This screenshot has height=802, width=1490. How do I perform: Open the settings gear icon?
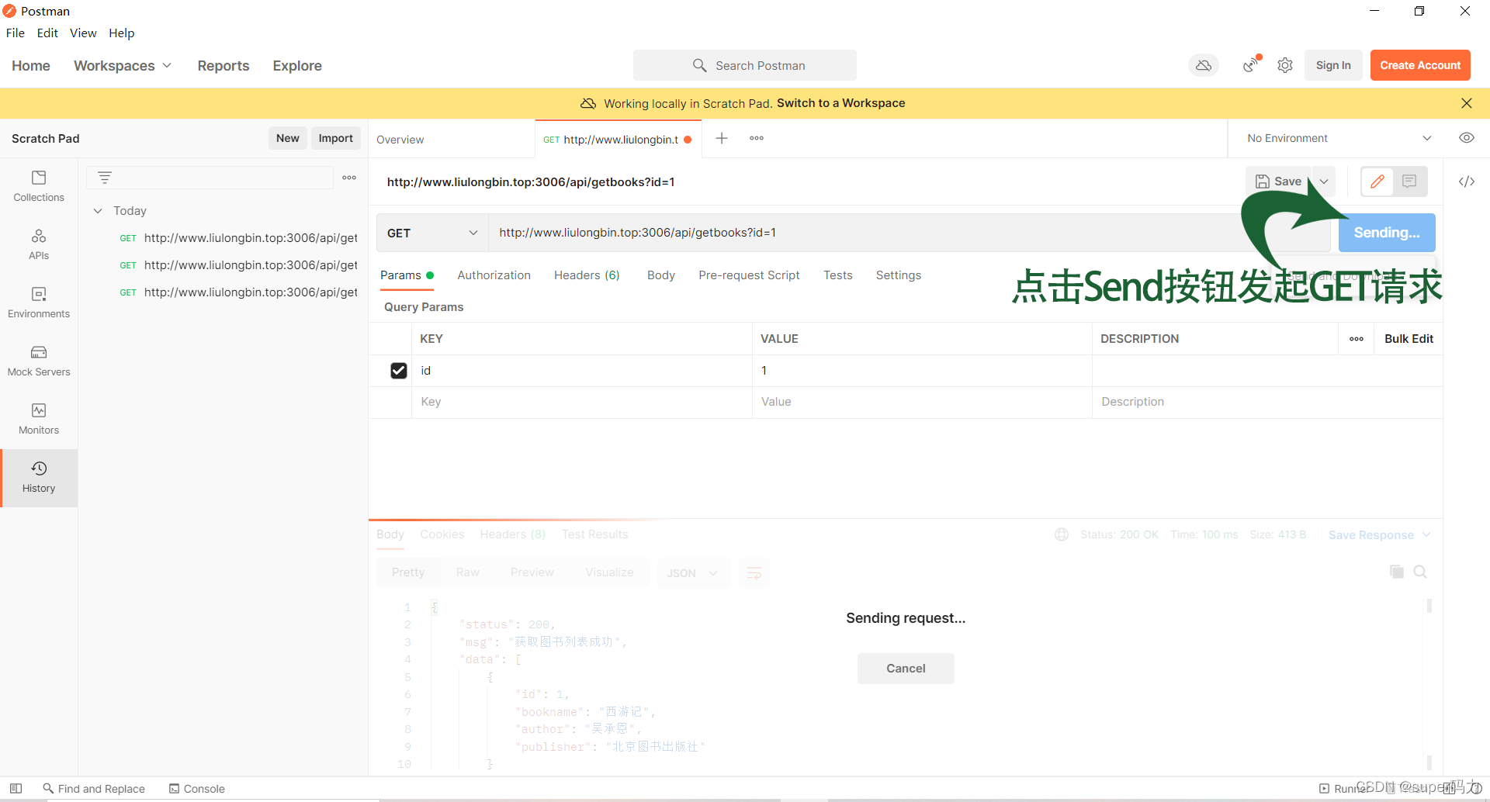point(1285,66)
